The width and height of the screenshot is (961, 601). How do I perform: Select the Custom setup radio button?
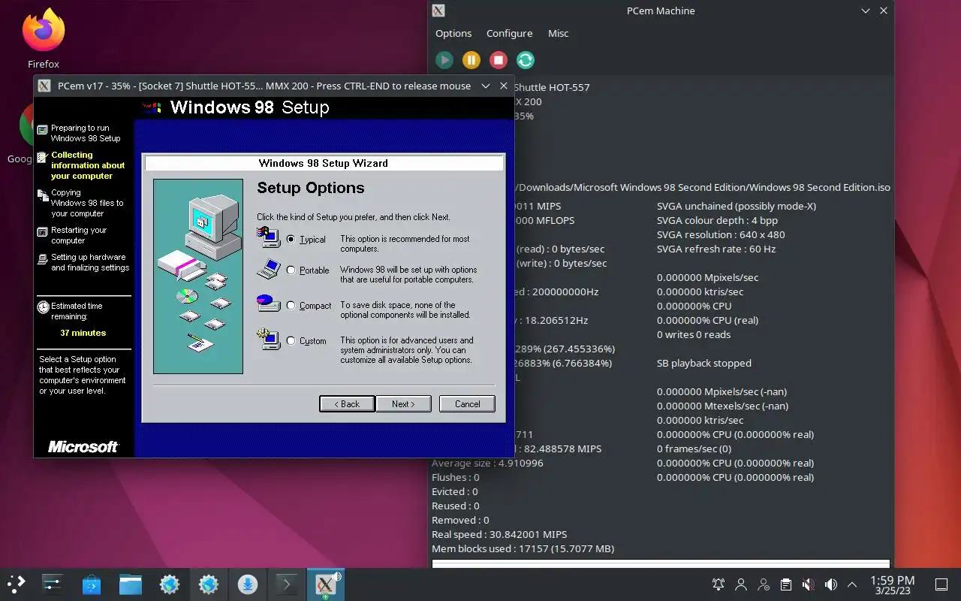291,341
